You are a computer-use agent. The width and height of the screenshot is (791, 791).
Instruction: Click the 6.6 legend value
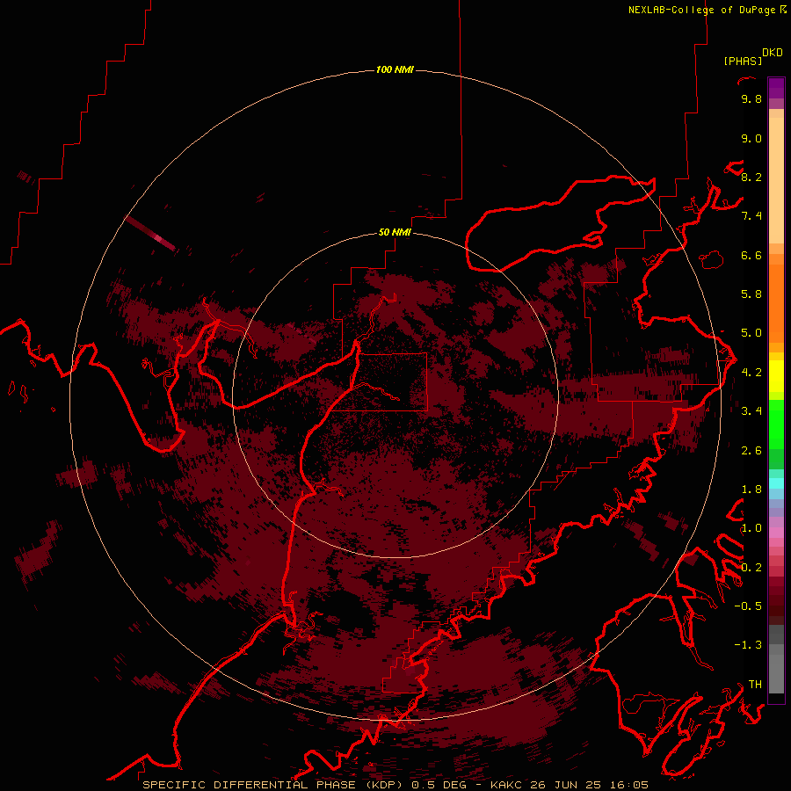point(751,255)
